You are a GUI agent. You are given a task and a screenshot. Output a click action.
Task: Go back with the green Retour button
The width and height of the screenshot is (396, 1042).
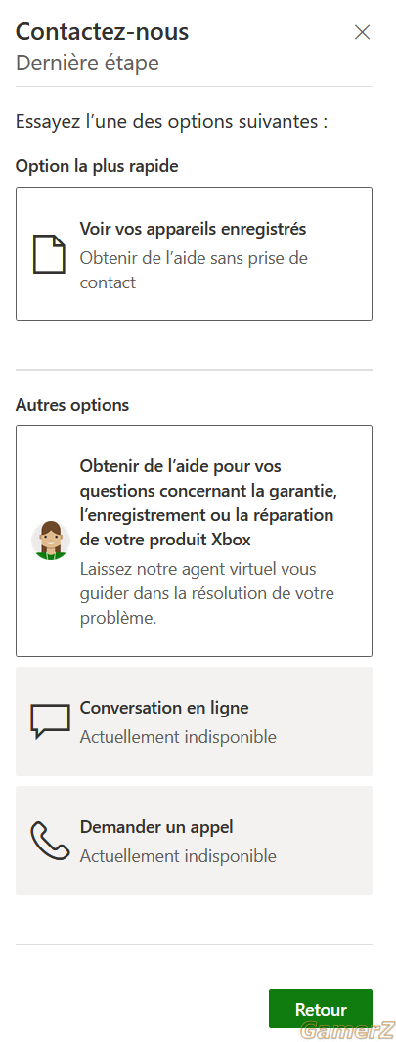click(321, 1009)
